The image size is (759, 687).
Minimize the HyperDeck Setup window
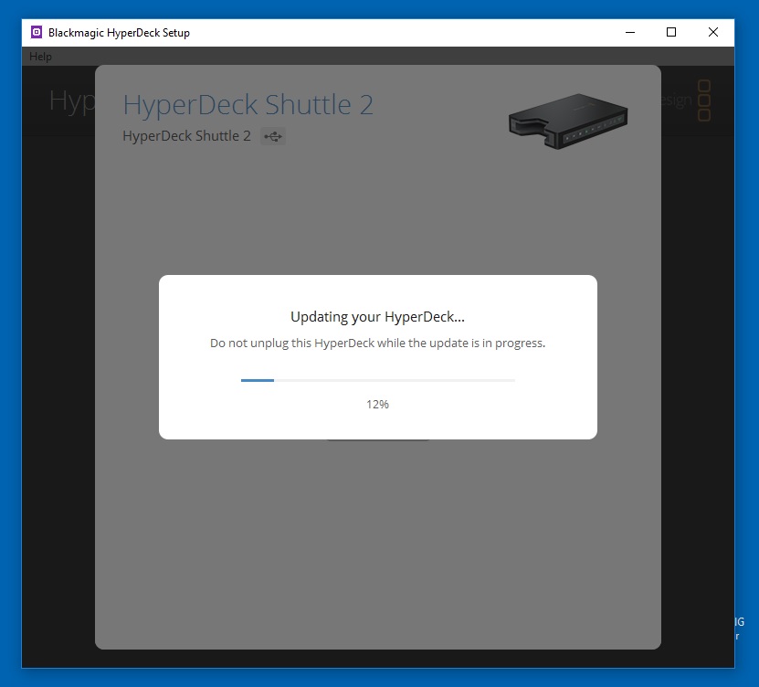click(x=630, y=32)
